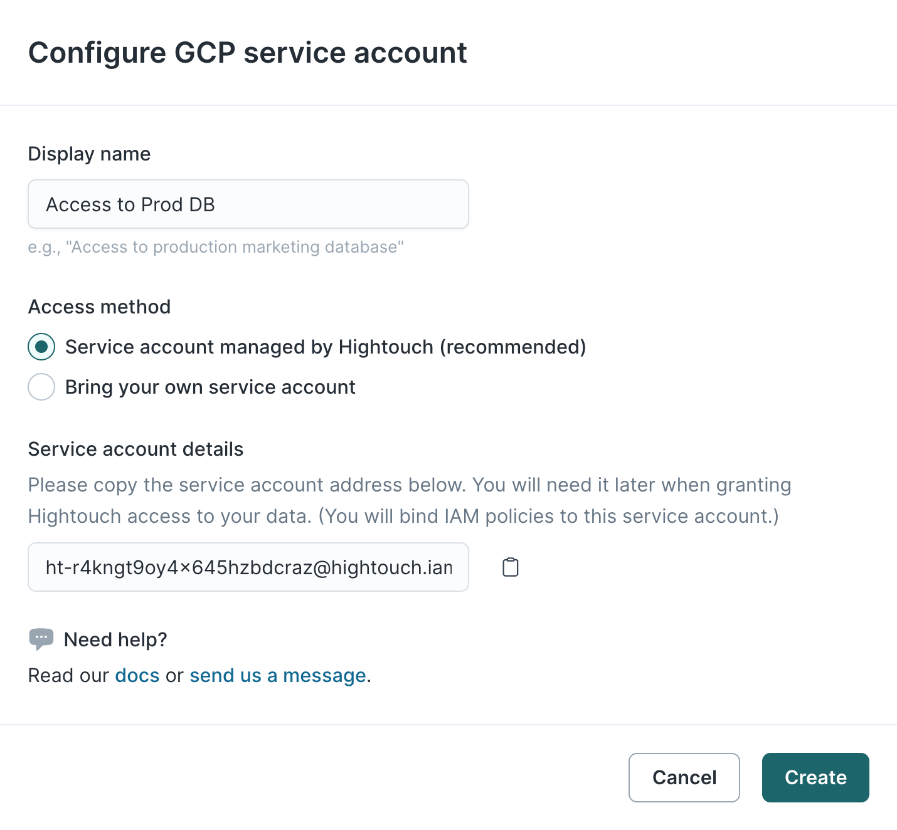Click the 'Display name' field label
This screenshot has width=897, height=830.
[89, 154]
